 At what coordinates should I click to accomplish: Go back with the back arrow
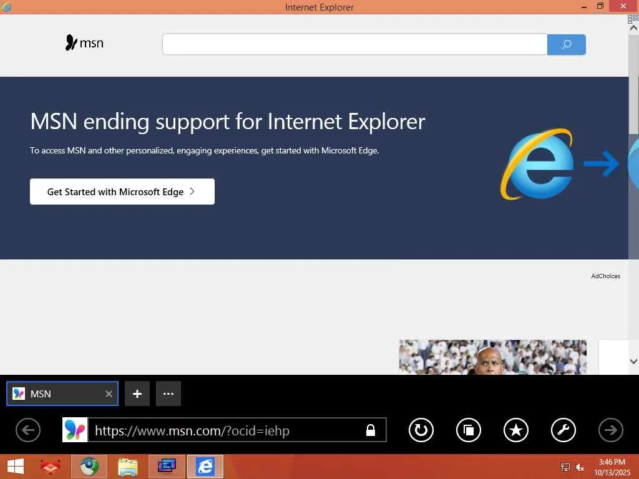pos(28,430)
